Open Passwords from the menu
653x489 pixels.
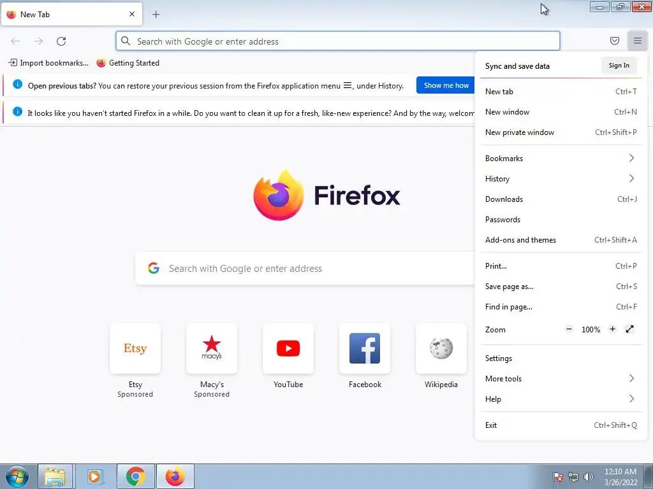pos(561,219)
